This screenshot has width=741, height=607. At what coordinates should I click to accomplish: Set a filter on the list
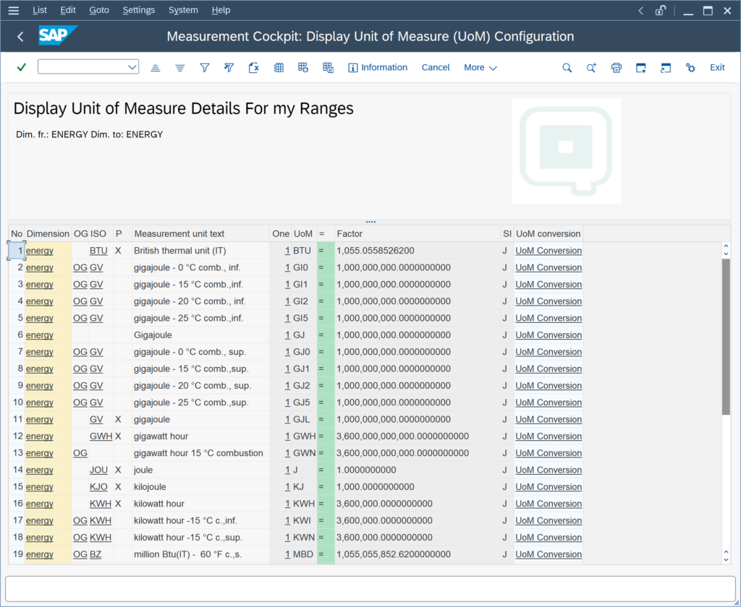(205, 68)
